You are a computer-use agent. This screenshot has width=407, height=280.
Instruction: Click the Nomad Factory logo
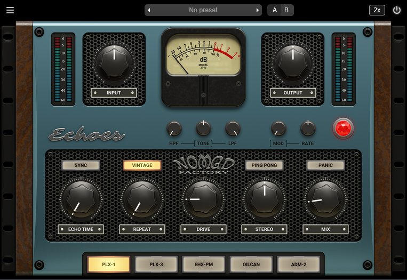(204, 165)
